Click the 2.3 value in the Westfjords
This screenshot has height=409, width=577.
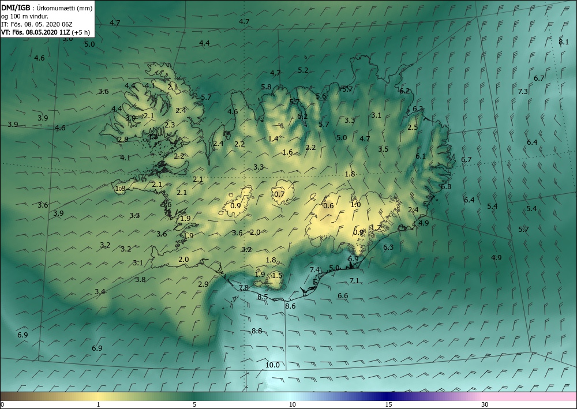click(170, 125)
